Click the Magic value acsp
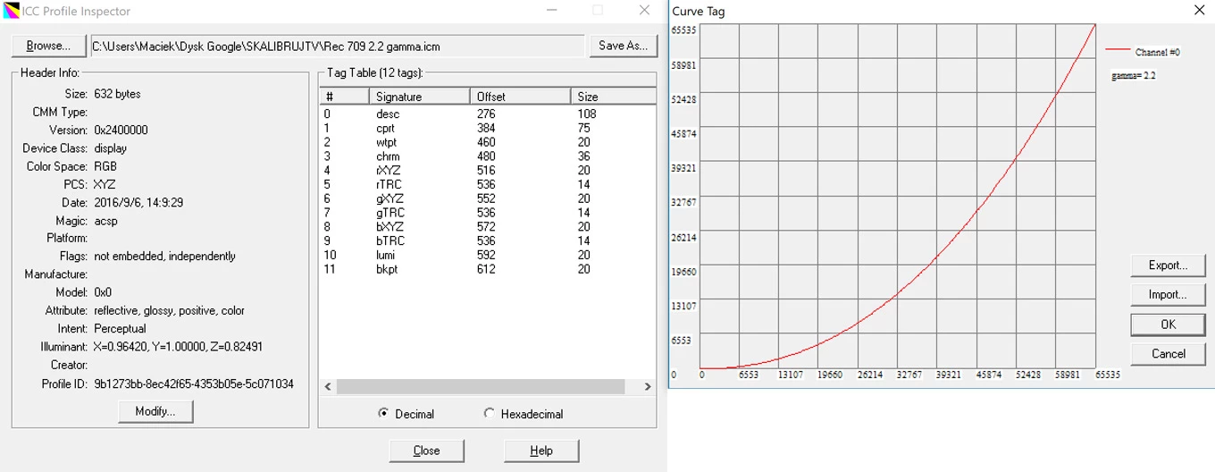The width and height of the screenshot is (1215, 472). (x=105, y=221)
